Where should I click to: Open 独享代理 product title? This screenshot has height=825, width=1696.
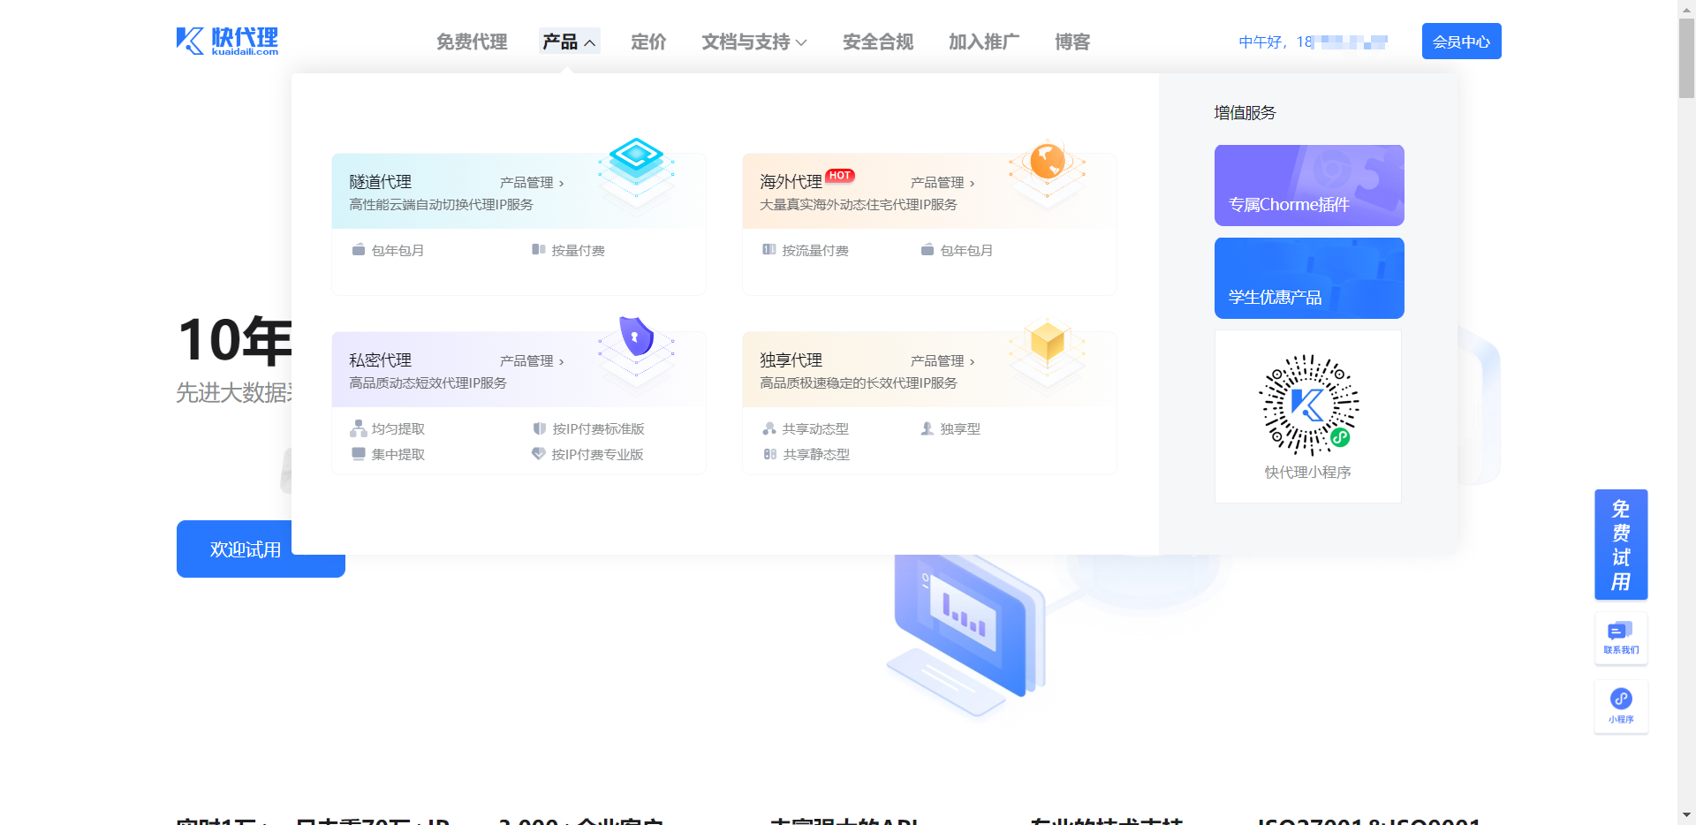(791, 360)
